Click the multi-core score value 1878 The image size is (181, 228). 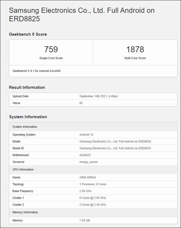(135, 49)
